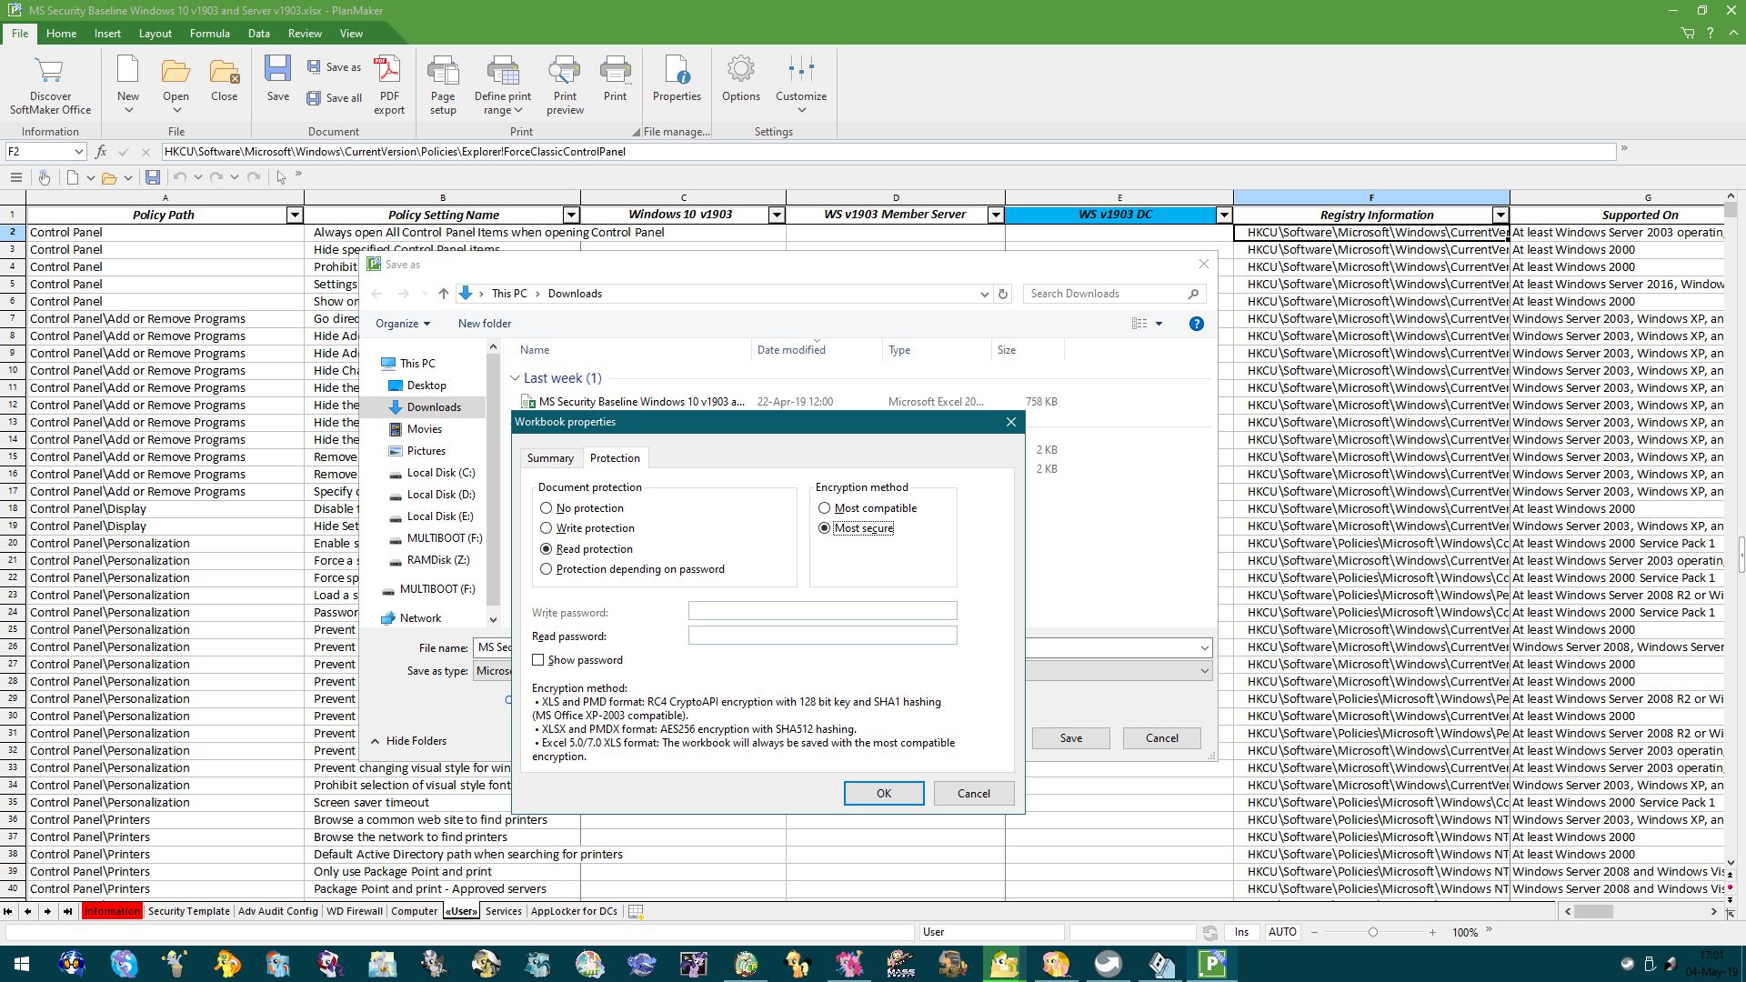The width and height of the screenshot is (1746, 982).
Task: Open the Formula ribbon tab
Action: 209,34
